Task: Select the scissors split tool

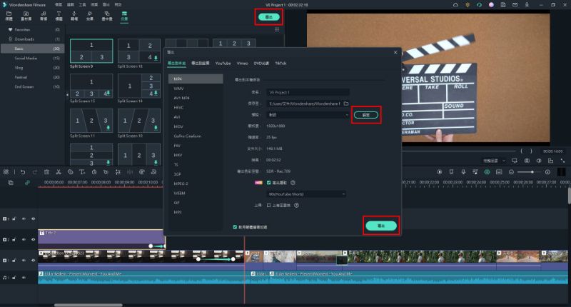Action: pyautogui.click(x=59, y=172)
